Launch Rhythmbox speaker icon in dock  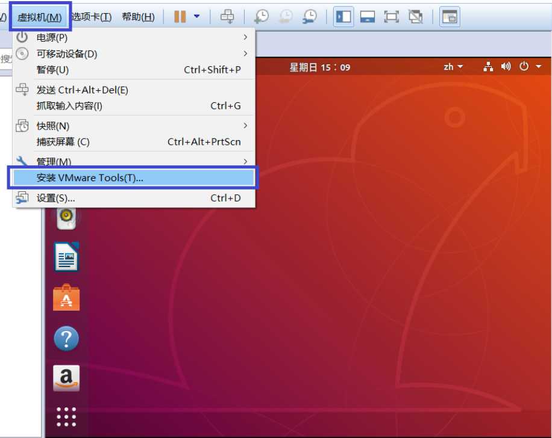66,218
